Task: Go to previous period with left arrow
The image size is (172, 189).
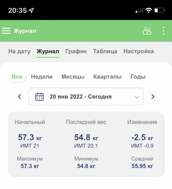Action: click(x=19, y=97)
